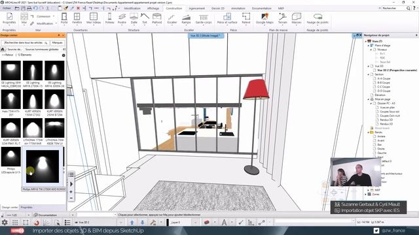Select the Terrain tool
The height and width of the screenshot is (235, 419).
click(x=282, y=18)
